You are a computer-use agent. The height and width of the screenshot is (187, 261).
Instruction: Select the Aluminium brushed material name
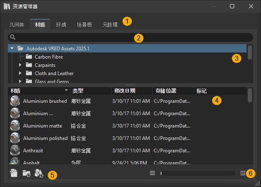45,101
